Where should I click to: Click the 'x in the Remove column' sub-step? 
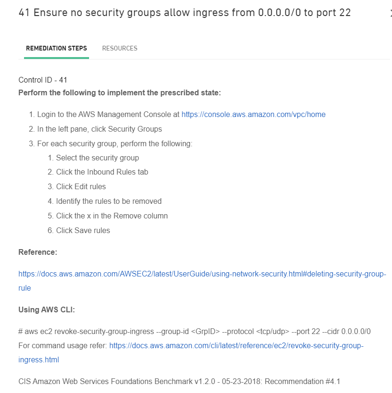coord(112,216)
